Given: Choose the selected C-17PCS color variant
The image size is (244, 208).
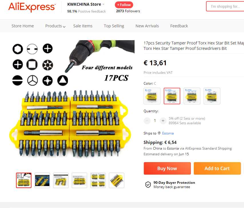Looking at the screenshot, I should (x=172, y=96).
